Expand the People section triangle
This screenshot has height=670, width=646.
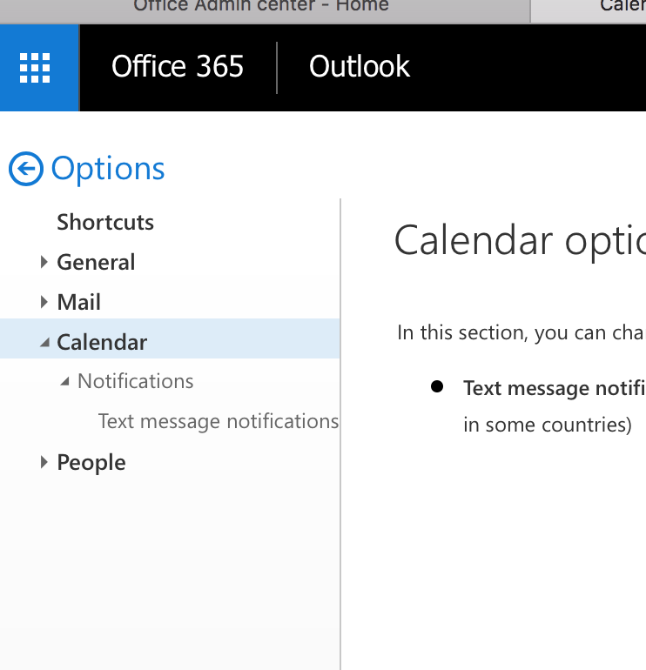[44, 463]
